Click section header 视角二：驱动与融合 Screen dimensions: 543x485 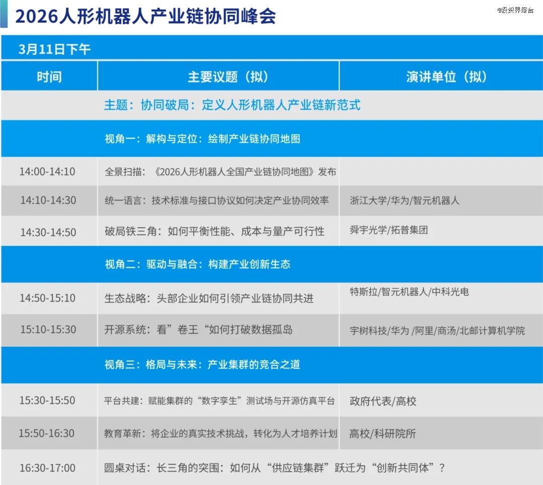[197, 264]
